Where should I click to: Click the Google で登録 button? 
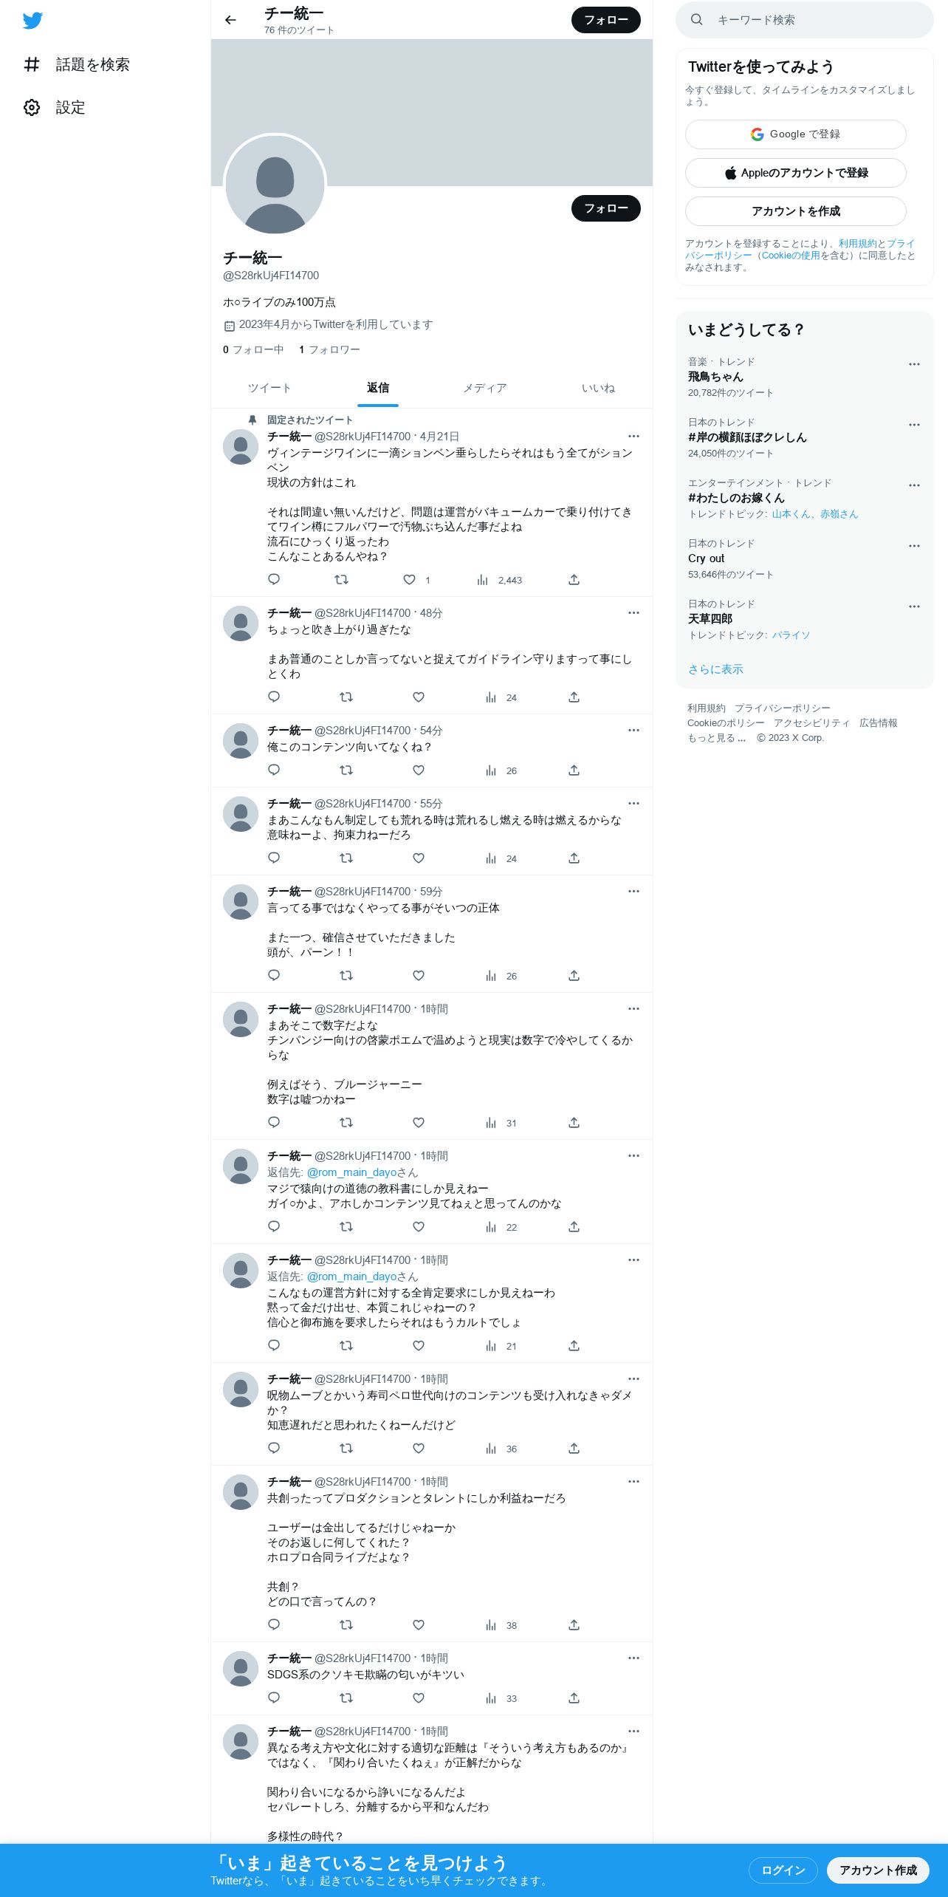796,134
